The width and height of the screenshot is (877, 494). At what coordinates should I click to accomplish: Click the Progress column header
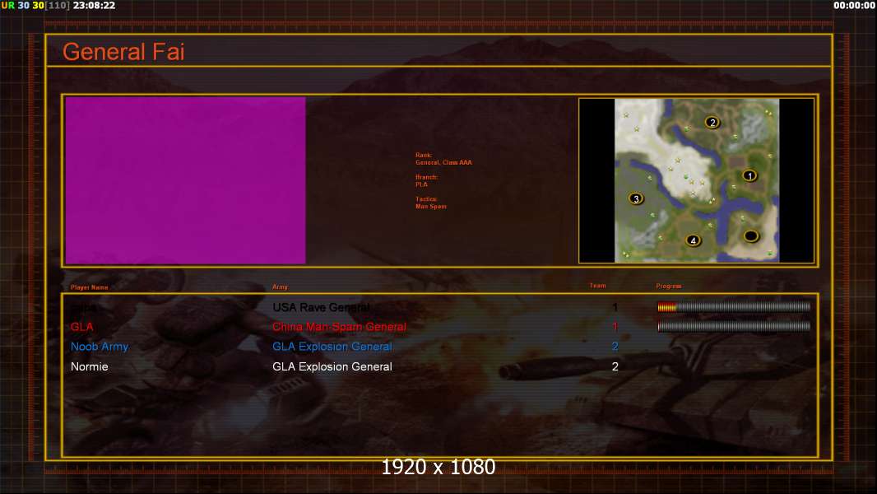point(668,286)
